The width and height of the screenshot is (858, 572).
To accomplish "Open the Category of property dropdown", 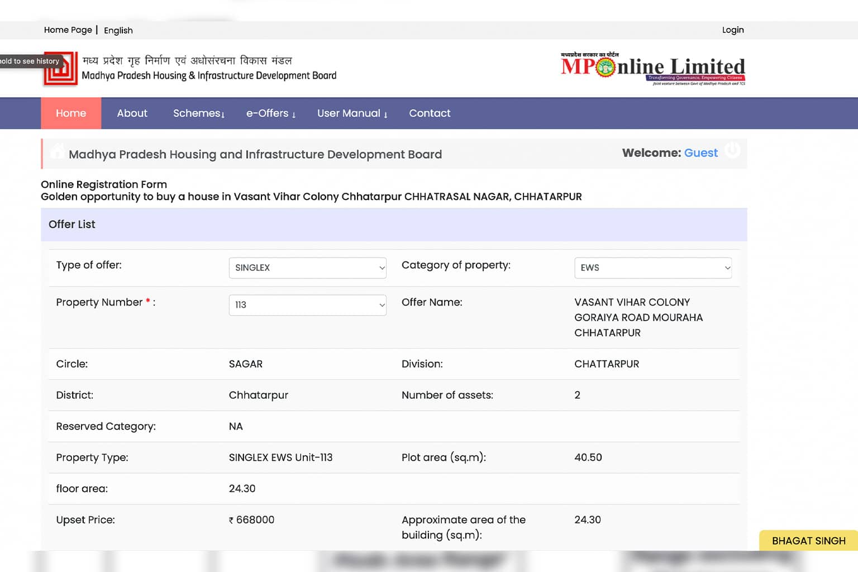I will 653,268.
